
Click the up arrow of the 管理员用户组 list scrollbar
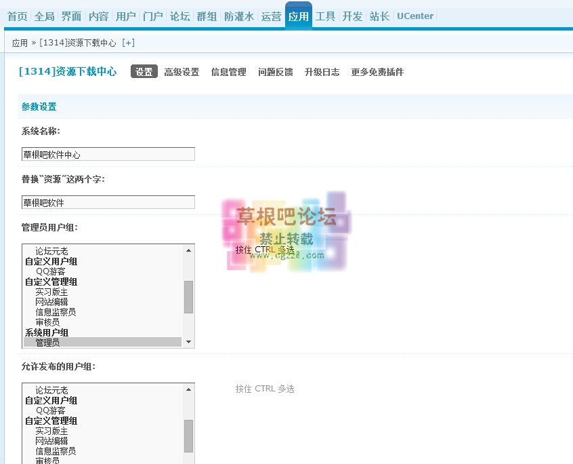pyautogui.click(x=189, y=250)
